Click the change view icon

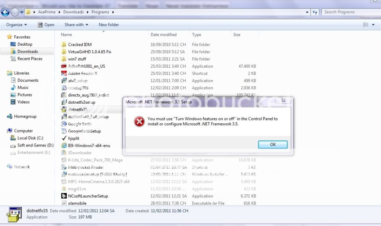click(366, 25)
